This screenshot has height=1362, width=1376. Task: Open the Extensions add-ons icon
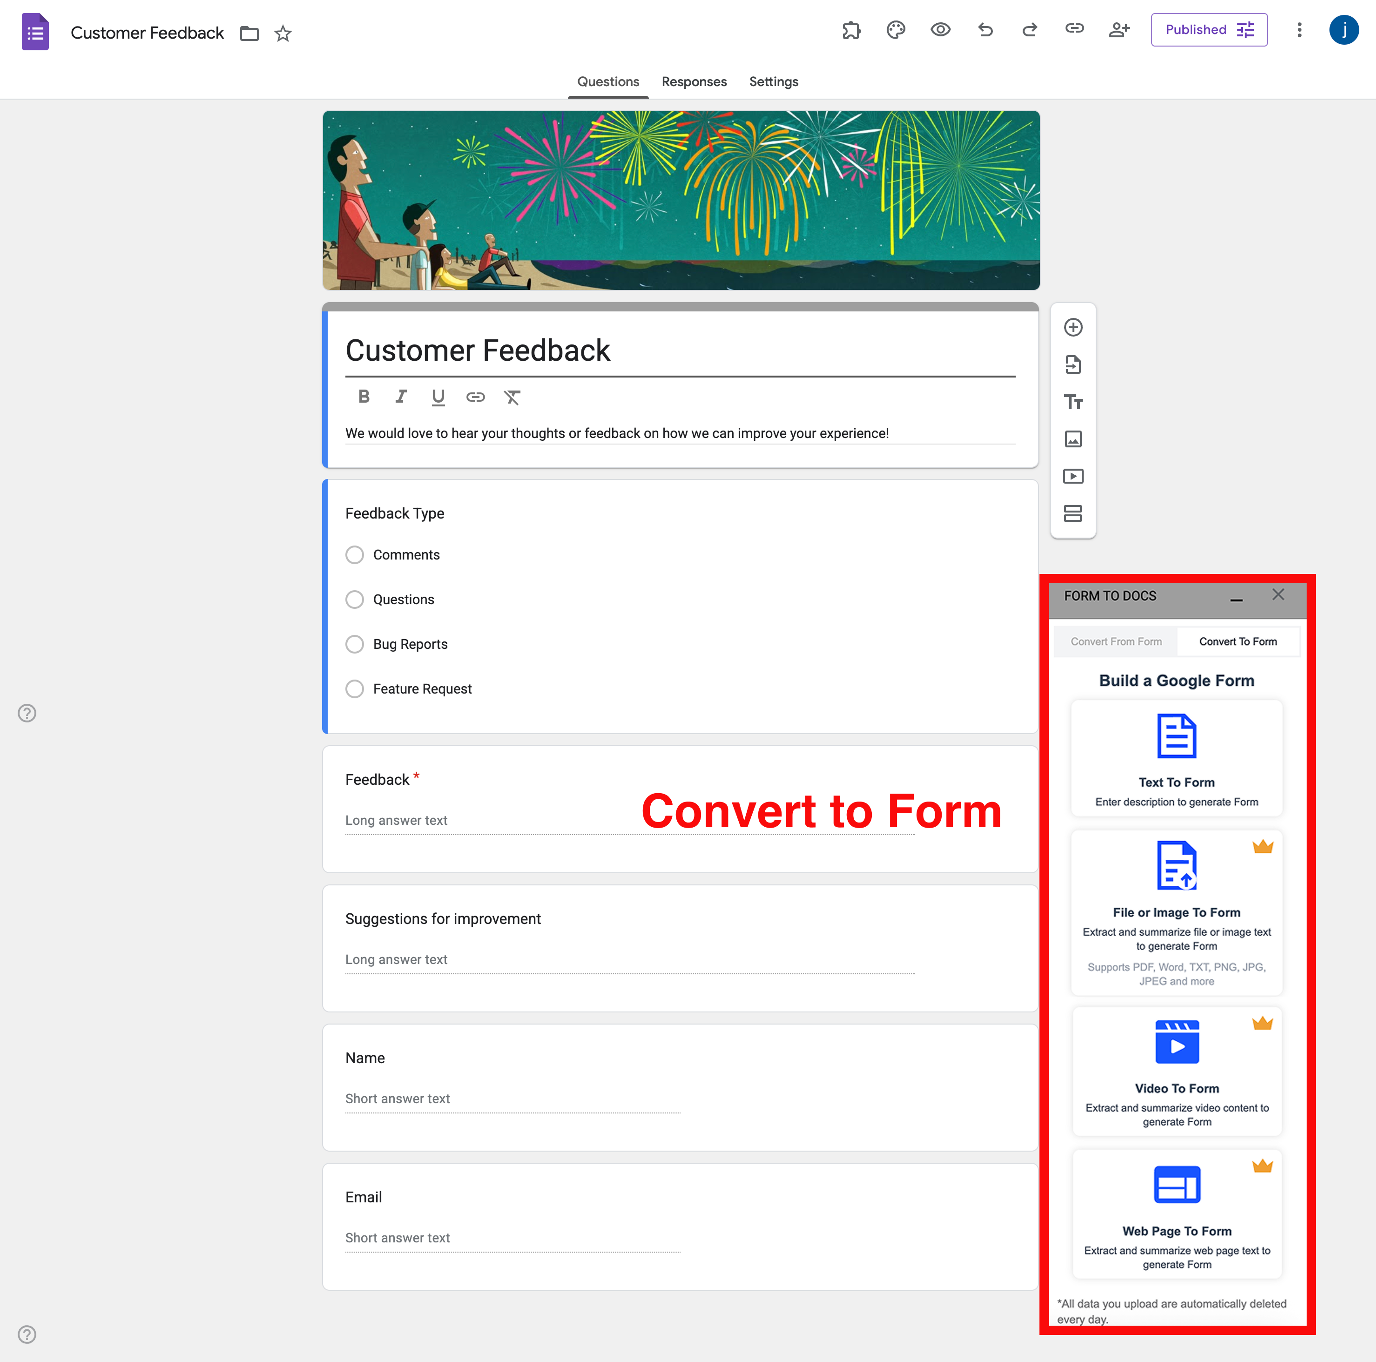pyautogui.click(x=851, y=30)
